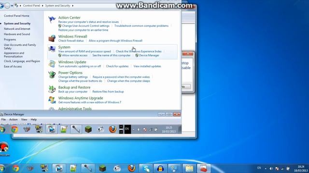Click the Action Center flag icon
This screenshot has height=173, width=309.
52,20
